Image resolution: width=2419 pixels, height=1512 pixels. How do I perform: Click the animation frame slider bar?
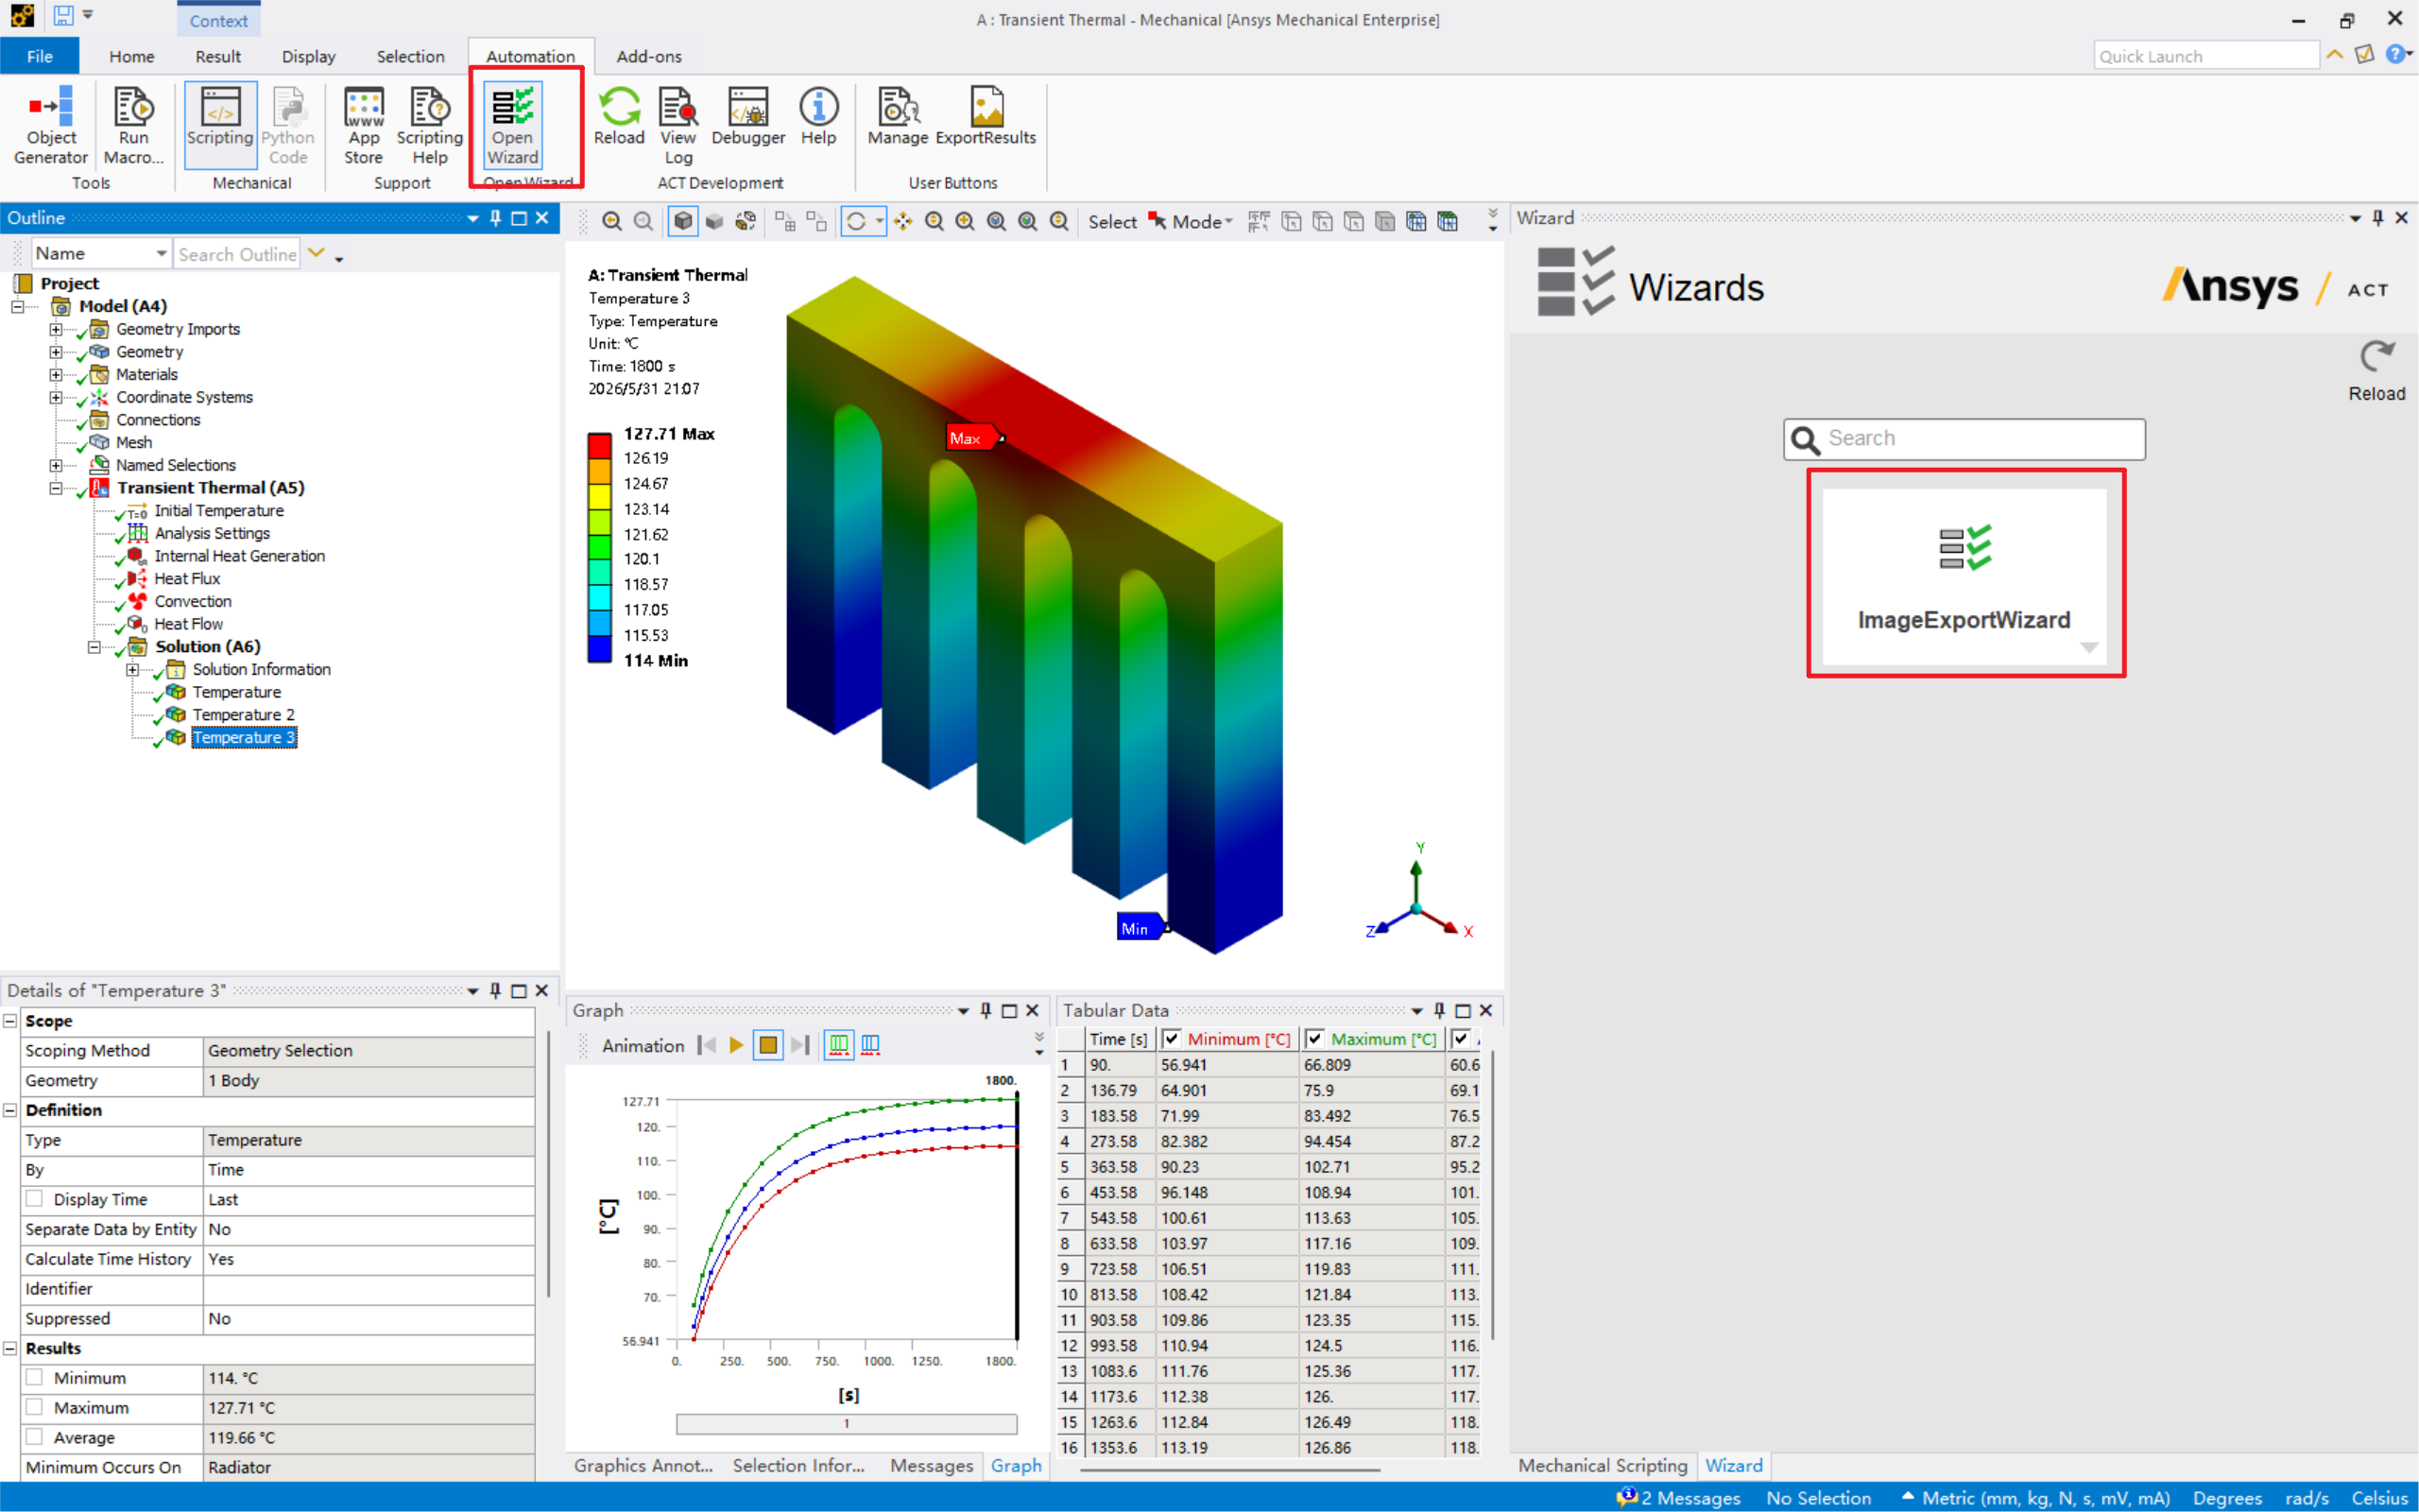[x=846, y=1423]
